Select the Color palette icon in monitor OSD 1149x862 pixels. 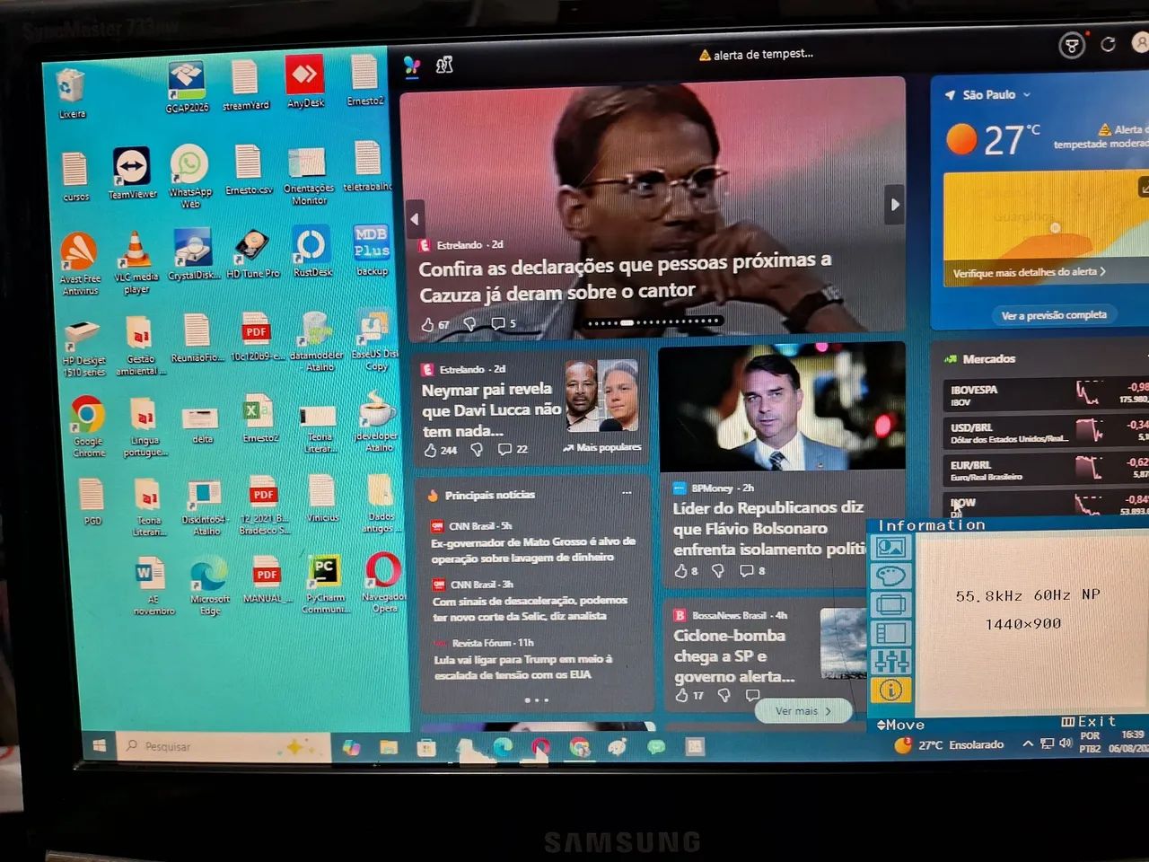coord(890,576)
